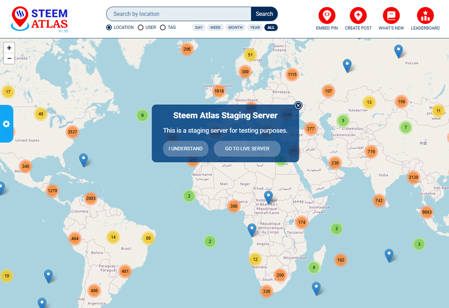Open What's New

[x=391, y=18]
